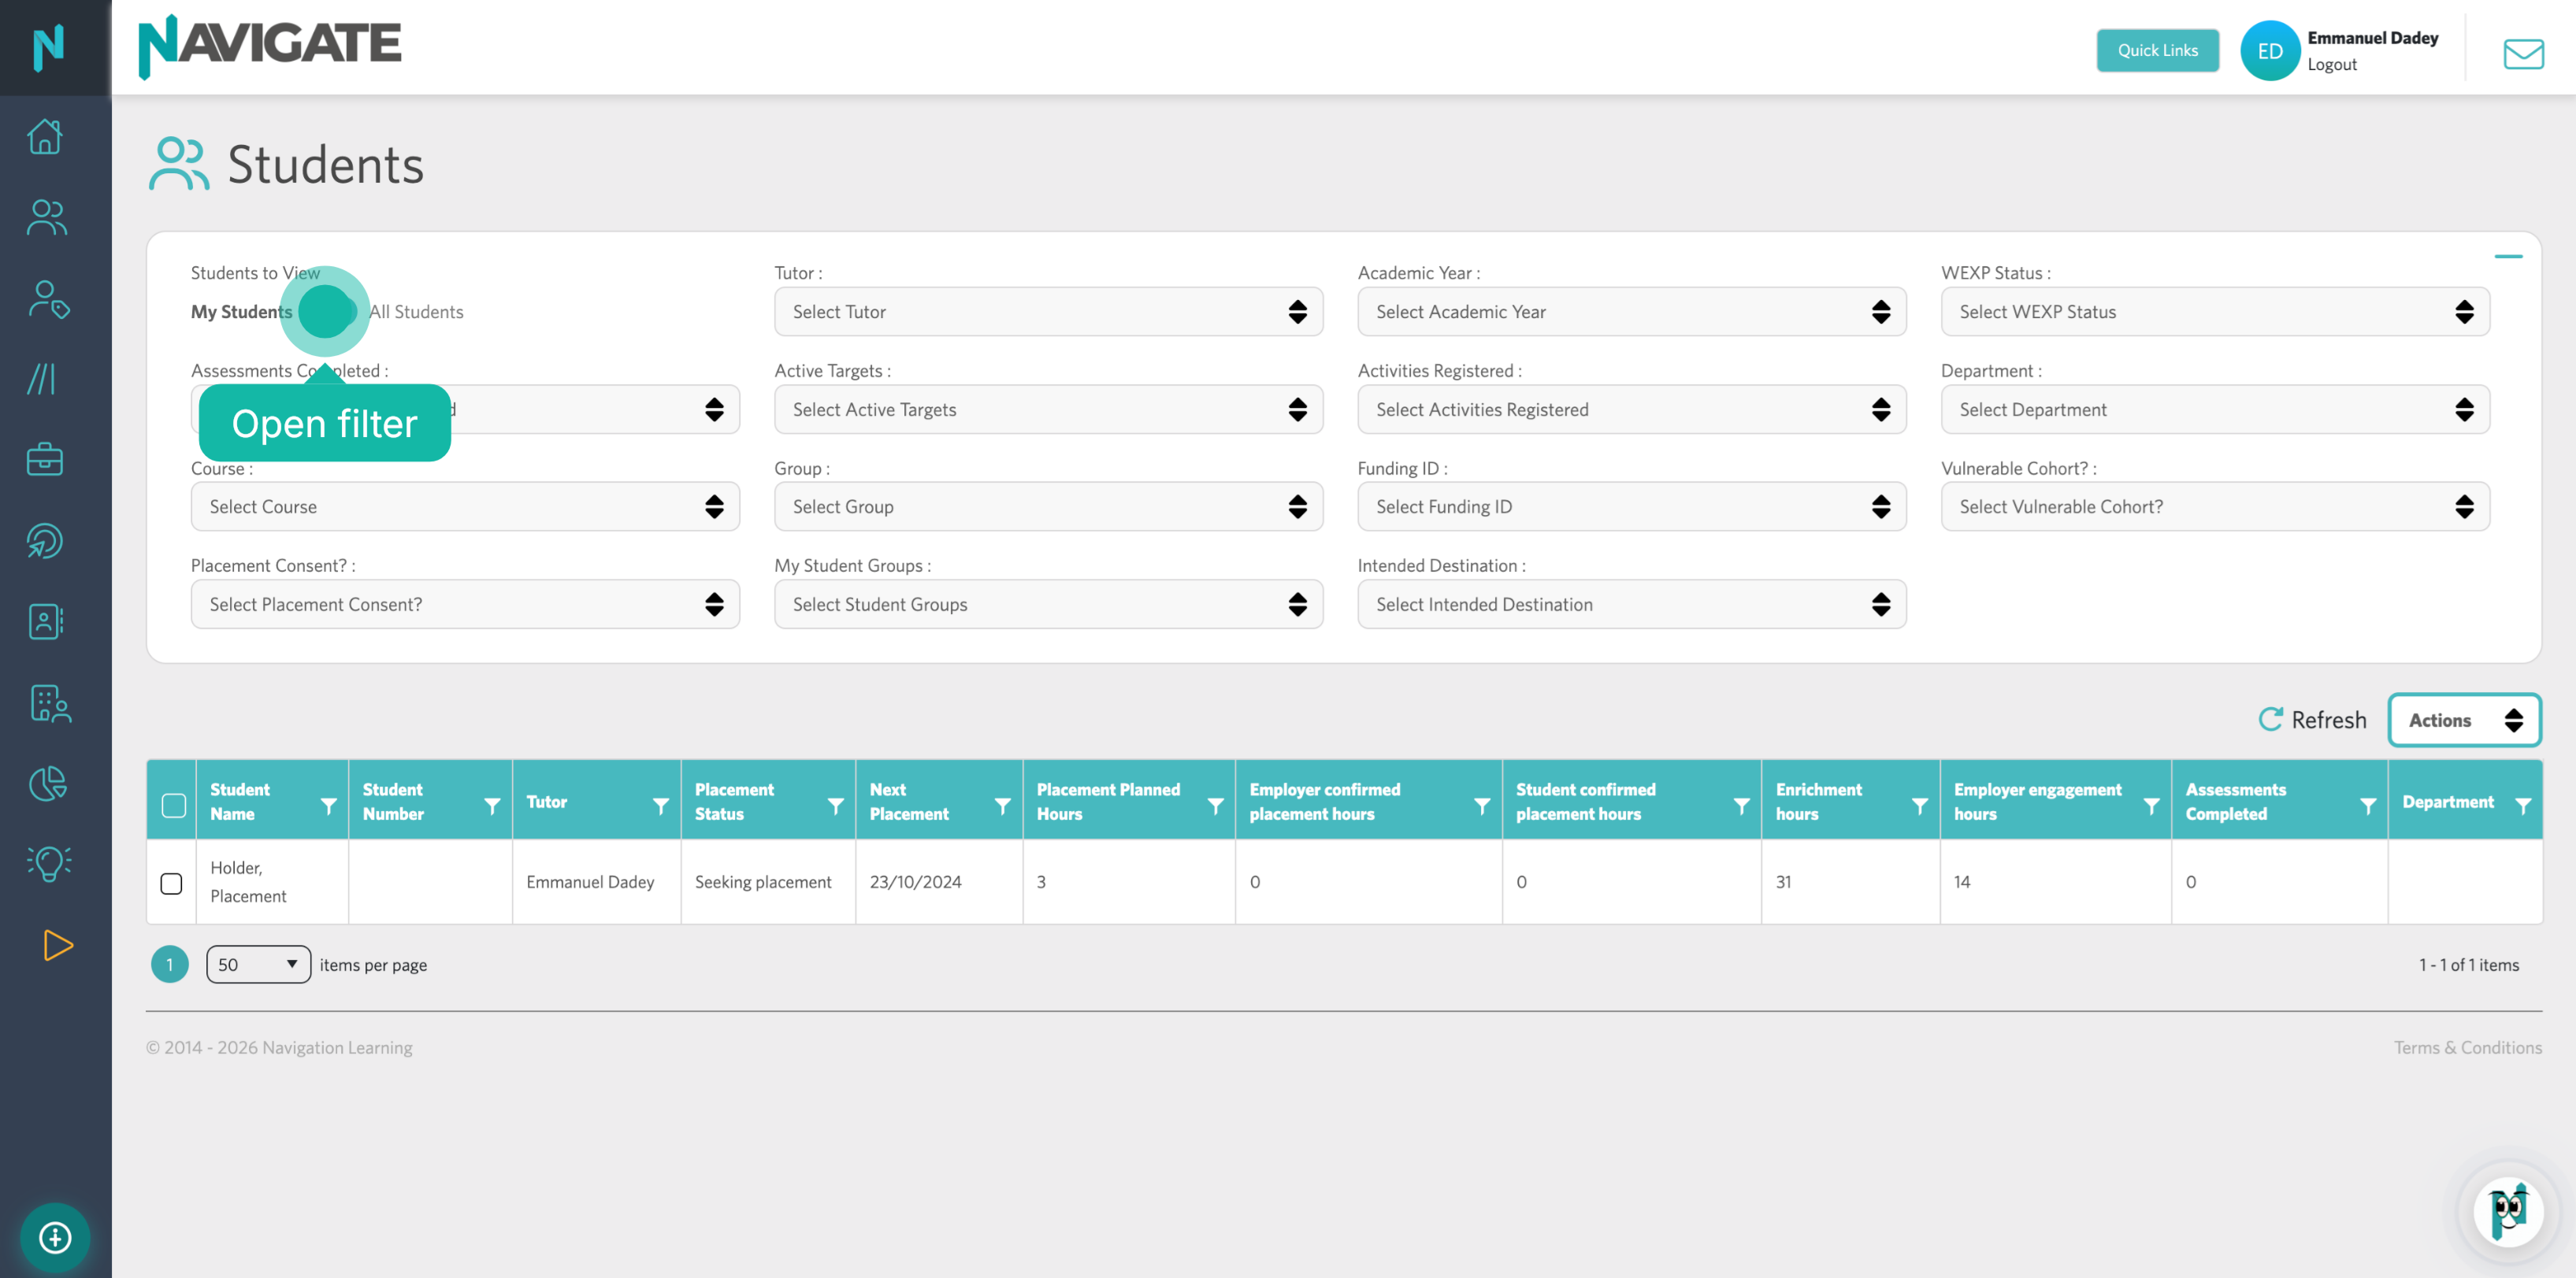Tick the checkbox for Holder, Placement row
The height and width of the screenshot is (1278, 2576).
(171, 883)
